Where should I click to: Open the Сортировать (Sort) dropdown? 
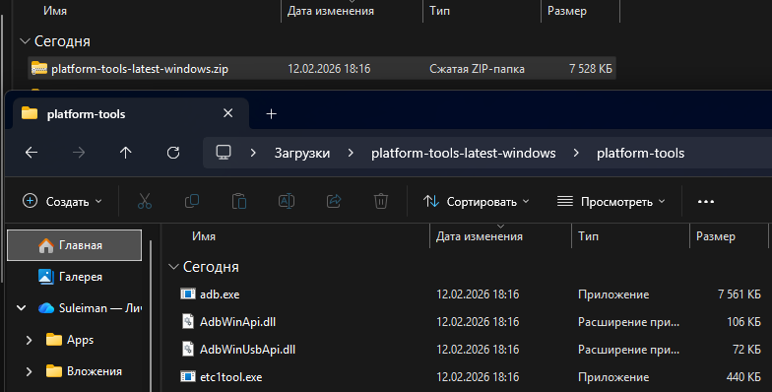pos(477,201)
